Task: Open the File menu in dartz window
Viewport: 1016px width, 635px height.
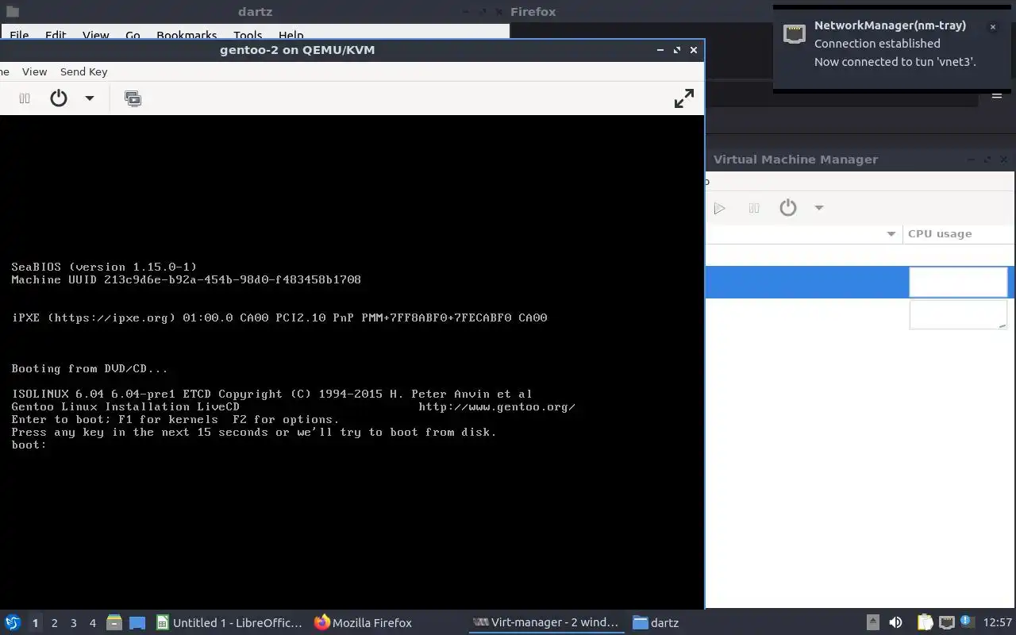Action: 19,35
